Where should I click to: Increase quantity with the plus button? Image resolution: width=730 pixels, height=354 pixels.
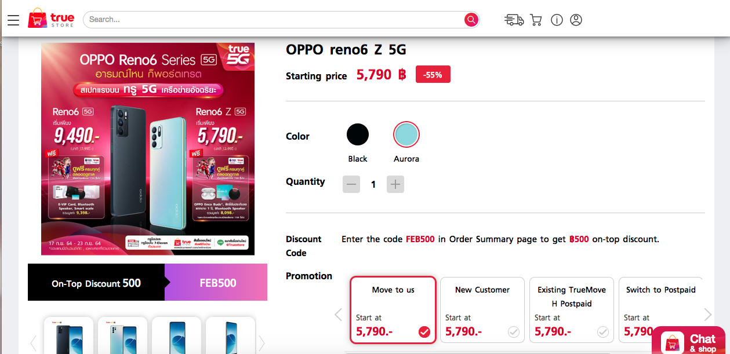tap(395, 184)
